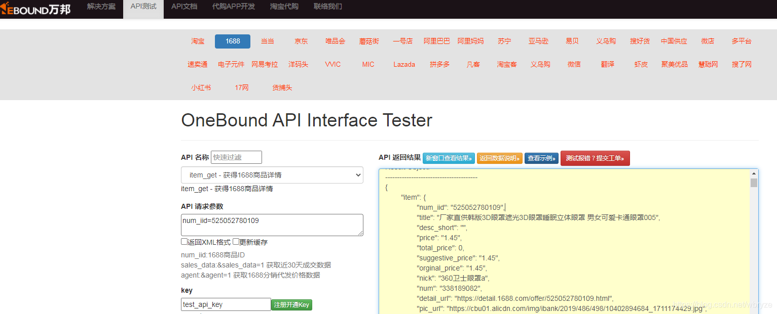Choose the 货捕头 platform link

click(282, 88)
